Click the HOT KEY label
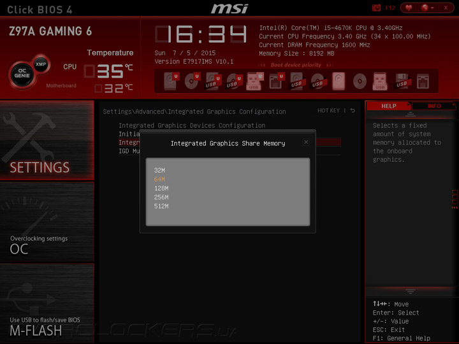Screen dimensions: 459x344 point(328,110)
